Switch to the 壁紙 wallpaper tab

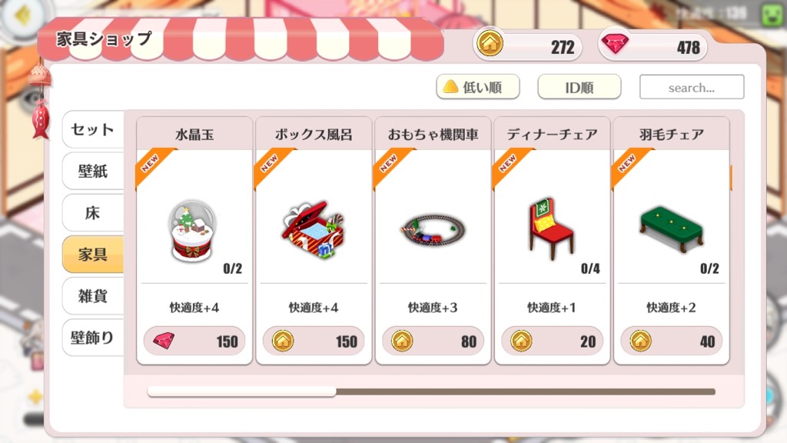pos(93,172)
